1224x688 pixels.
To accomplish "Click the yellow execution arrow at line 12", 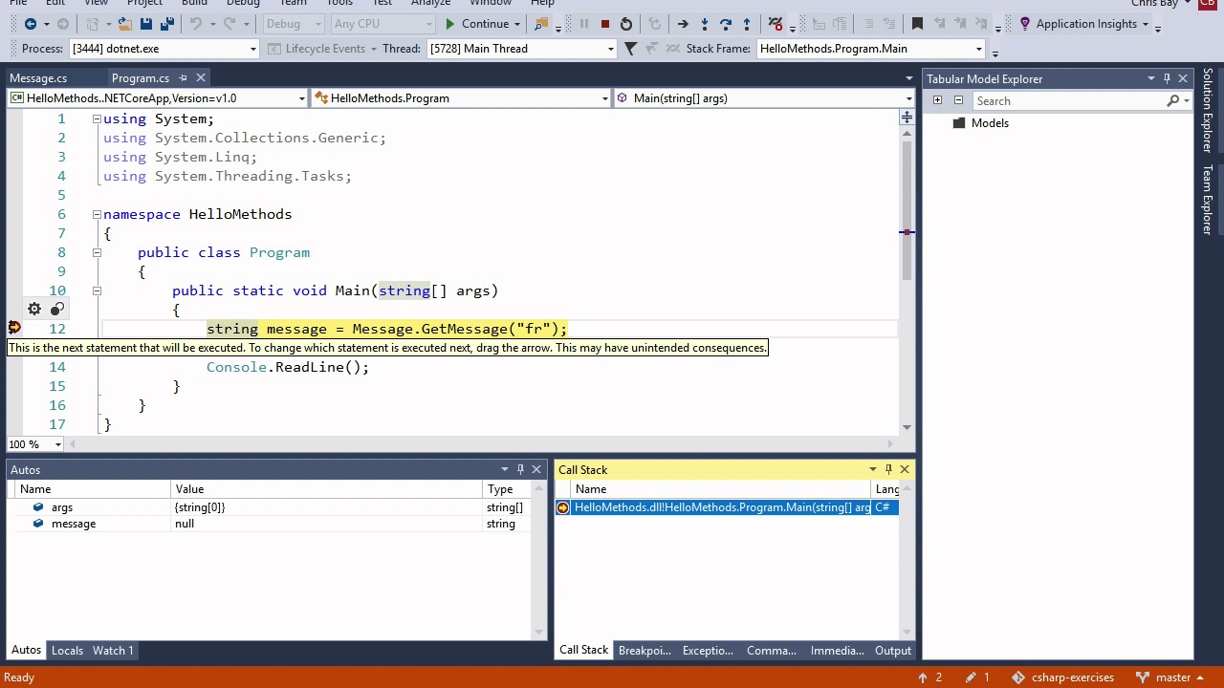I will [14, 328].
